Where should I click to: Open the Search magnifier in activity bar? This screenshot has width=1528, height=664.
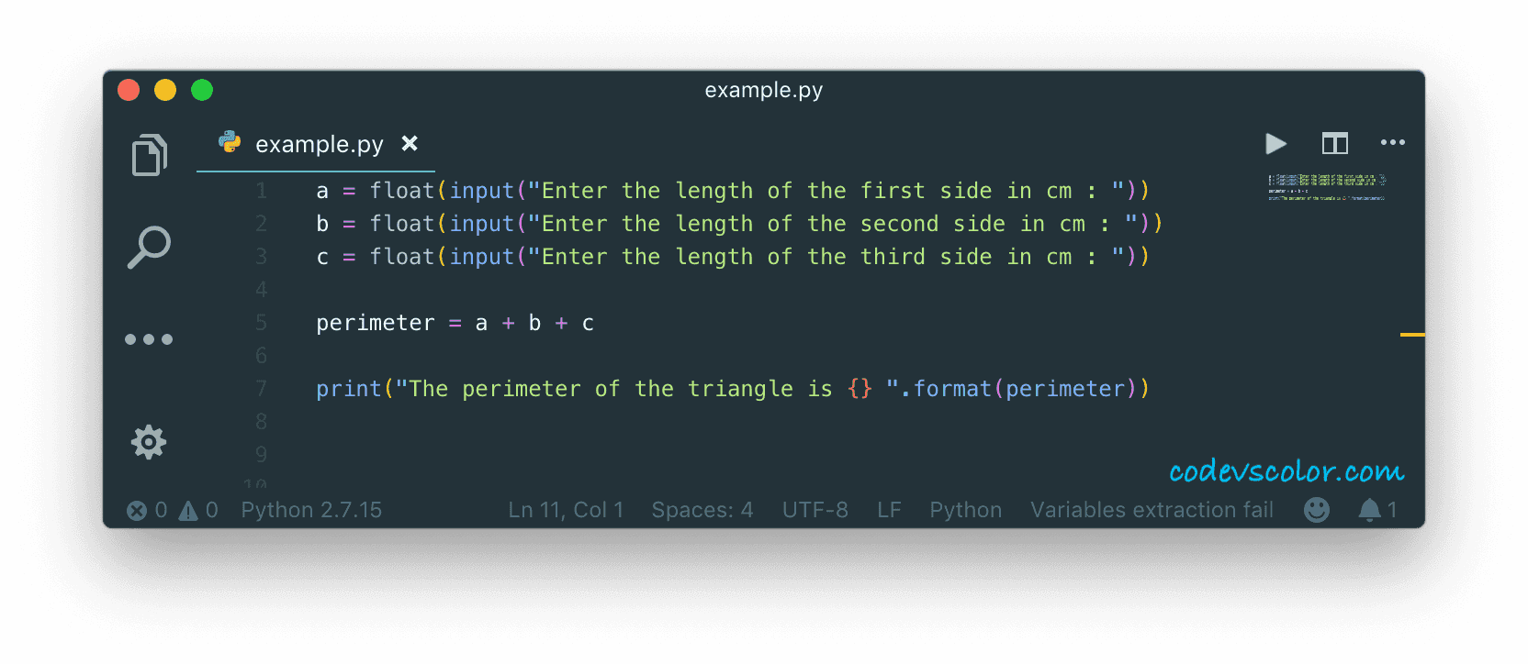point(149,247)
